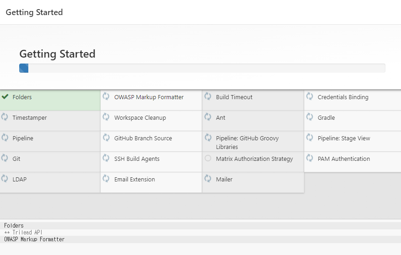Click the Build Timeout plugin label
Screen dimensions: 401x255
point(234,97)
